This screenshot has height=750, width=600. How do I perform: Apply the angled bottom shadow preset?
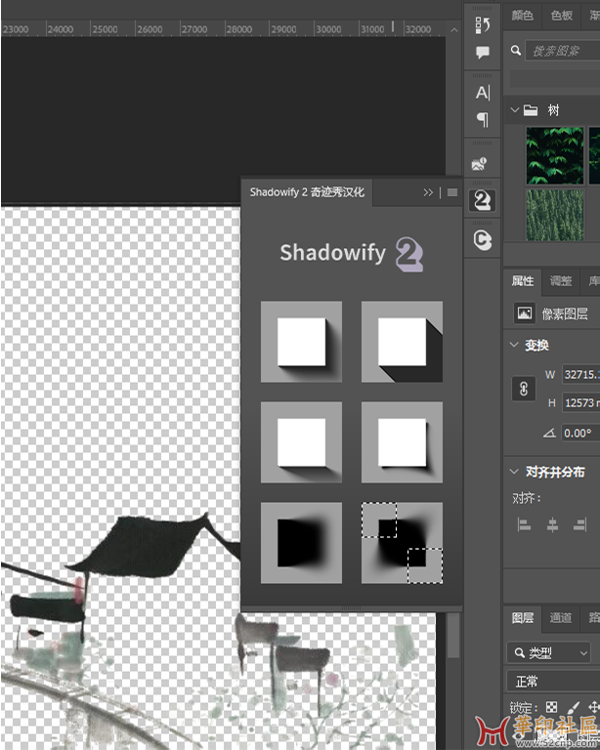pos(301,442)
